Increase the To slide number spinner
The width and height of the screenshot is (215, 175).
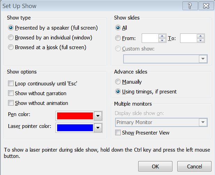click(201, 36)
